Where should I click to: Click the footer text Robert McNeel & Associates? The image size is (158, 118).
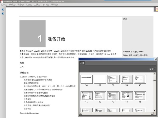tap(29, 113)
